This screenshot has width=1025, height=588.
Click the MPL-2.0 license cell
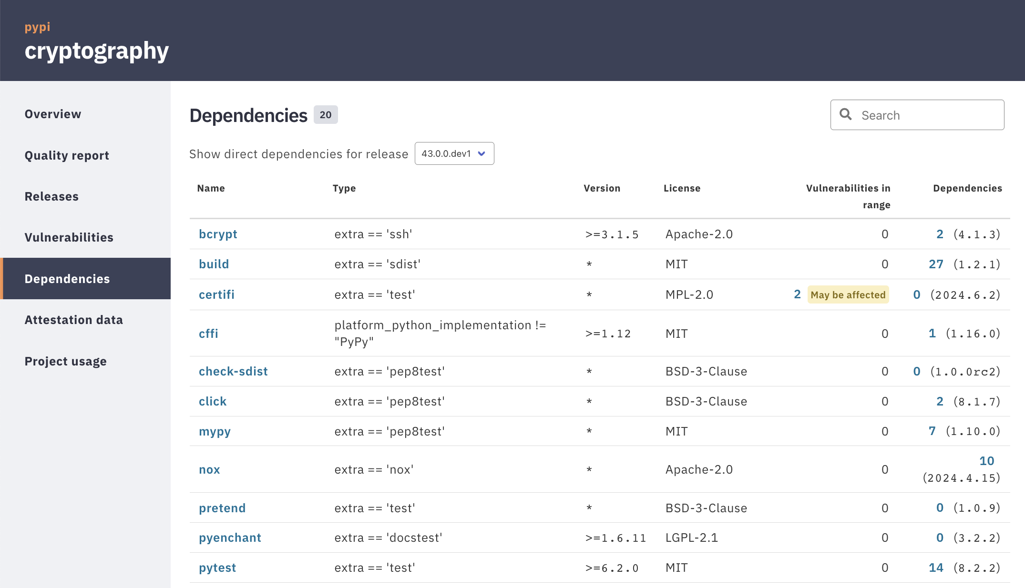click(x=689, y=294)
